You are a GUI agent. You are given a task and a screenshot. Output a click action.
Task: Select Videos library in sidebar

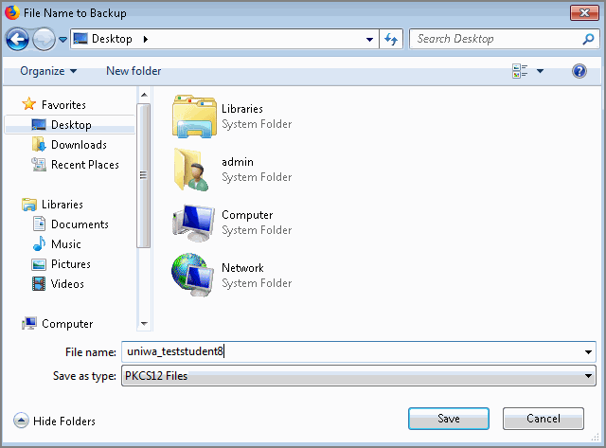67,284
